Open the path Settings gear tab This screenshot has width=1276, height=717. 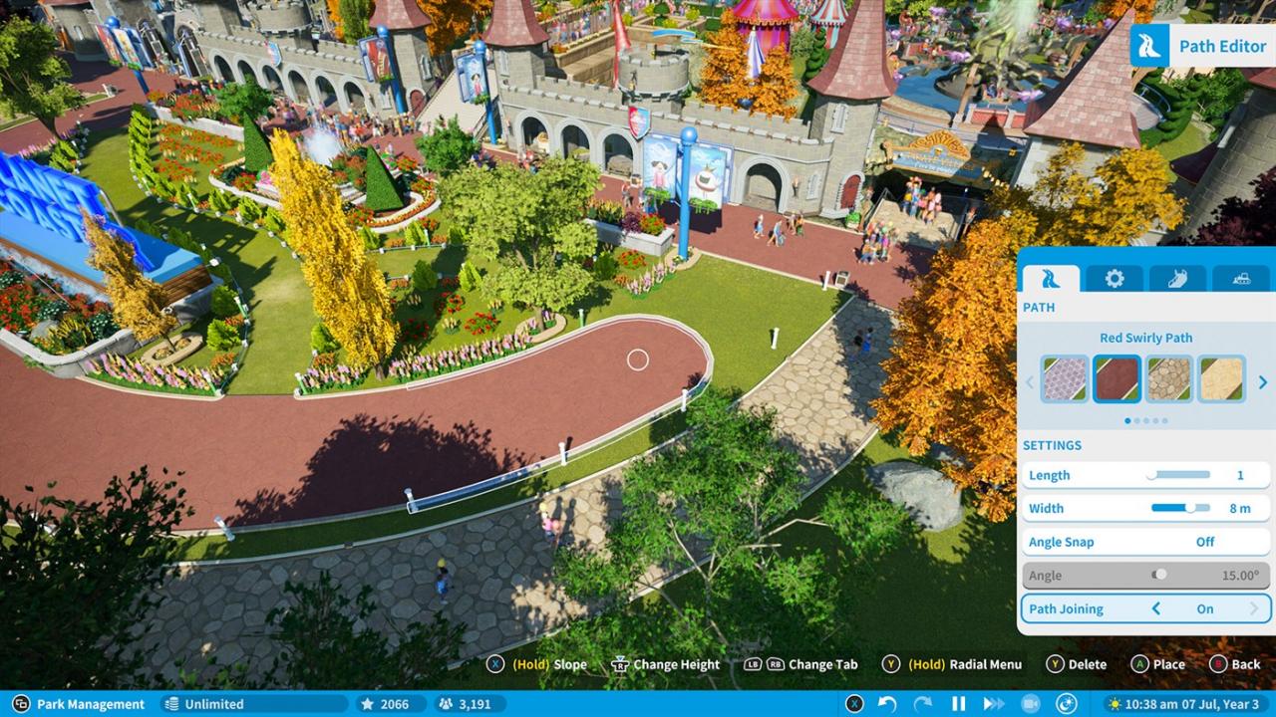point(1113,279)
